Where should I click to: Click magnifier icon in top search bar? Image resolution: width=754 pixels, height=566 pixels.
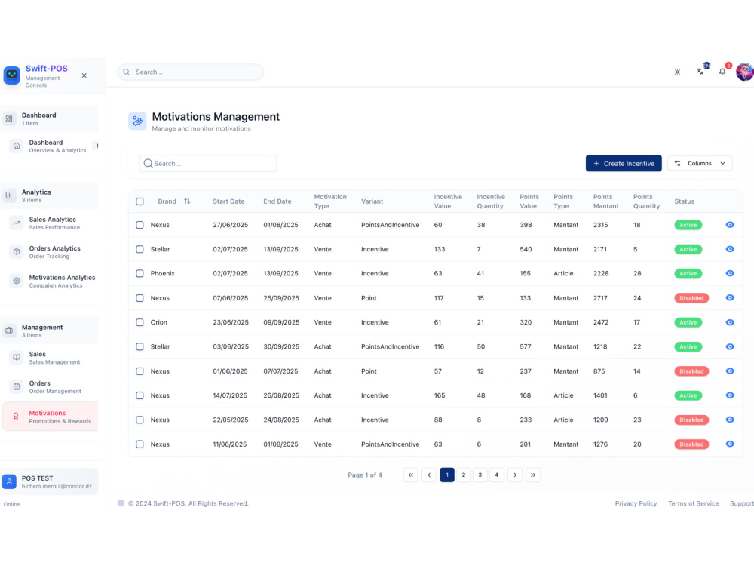coord(127,72)
